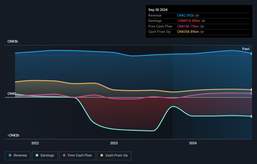The image size is (257, 164).
Task: Click the -CN¥2b y-axis label
Action: click(x=13, y=135)
